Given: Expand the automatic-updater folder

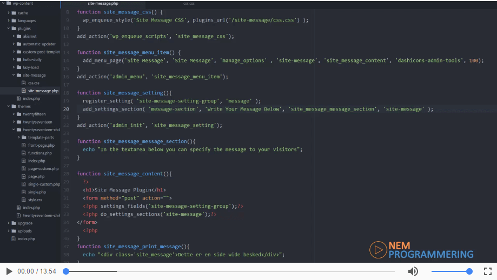Looking at the screenshot, I should tap(14, 44).
